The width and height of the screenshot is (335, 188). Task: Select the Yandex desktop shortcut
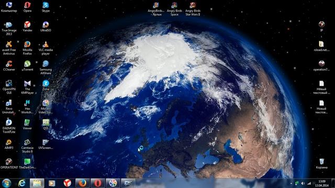tap(27, 27)
